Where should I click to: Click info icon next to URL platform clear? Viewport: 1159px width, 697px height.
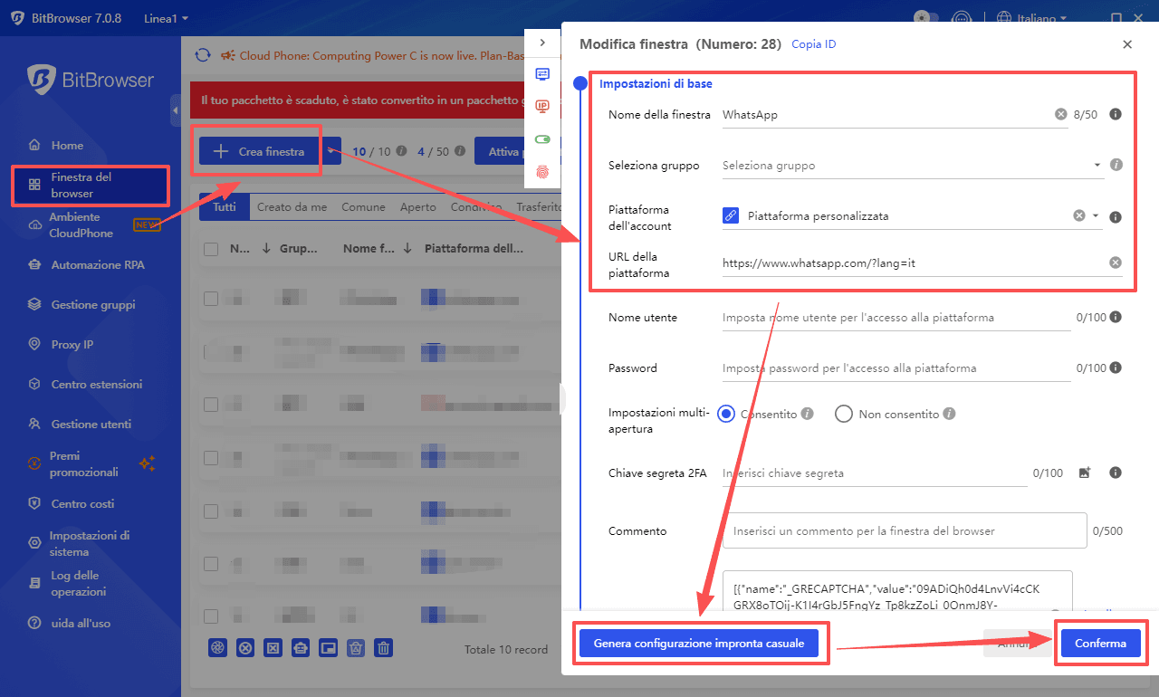[x=1116, y=263]
